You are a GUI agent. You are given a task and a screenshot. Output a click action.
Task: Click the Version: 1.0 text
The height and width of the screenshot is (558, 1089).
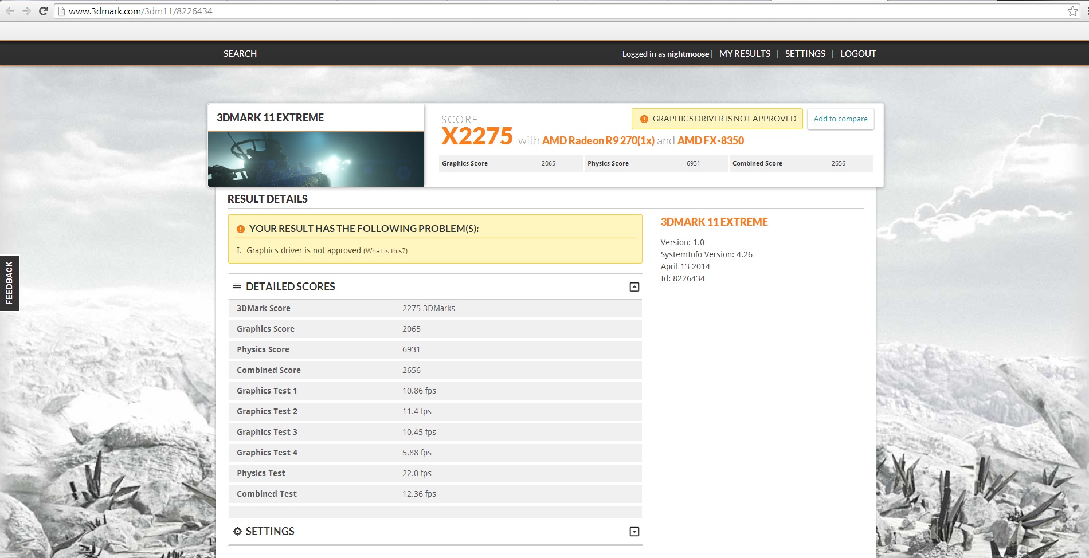[682, 242]
